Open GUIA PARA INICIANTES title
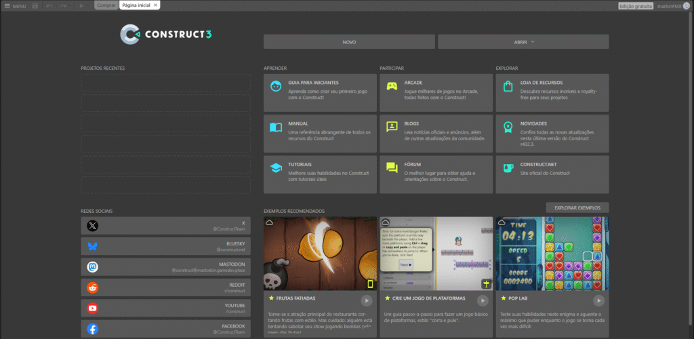 (313, 83)
